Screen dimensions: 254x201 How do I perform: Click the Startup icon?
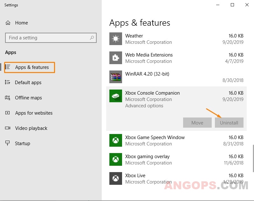[x=8, y=143]
